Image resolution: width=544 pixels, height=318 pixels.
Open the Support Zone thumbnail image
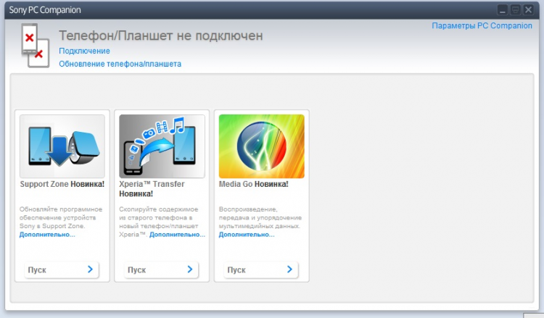coord(62,146)
